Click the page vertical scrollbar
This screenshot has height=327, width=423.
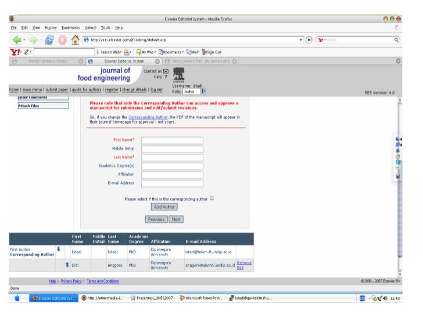[400, 187]
